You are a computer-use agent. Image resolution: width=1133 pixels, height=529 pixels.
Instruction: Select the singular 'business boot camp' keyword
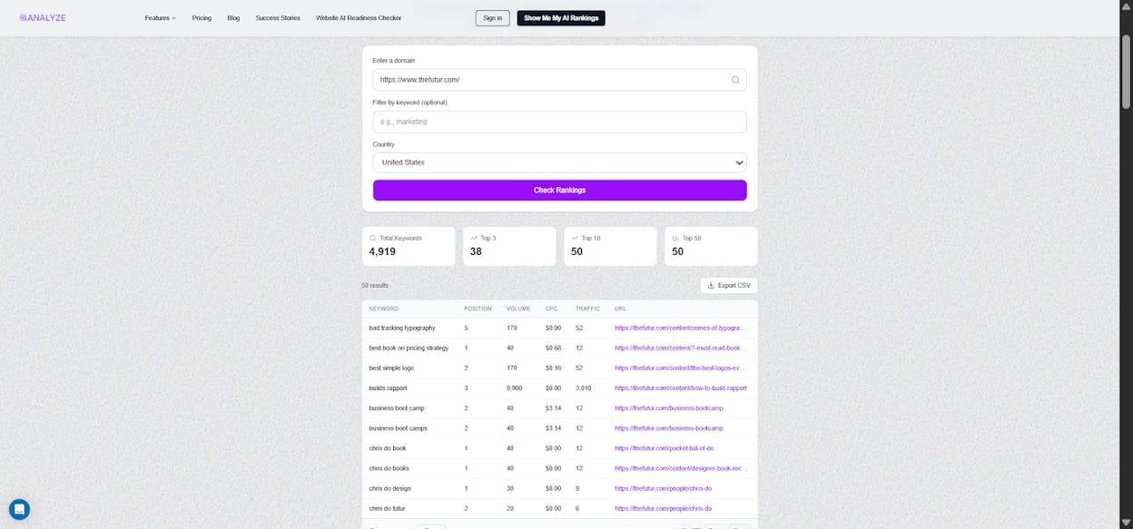pos(397,407)
